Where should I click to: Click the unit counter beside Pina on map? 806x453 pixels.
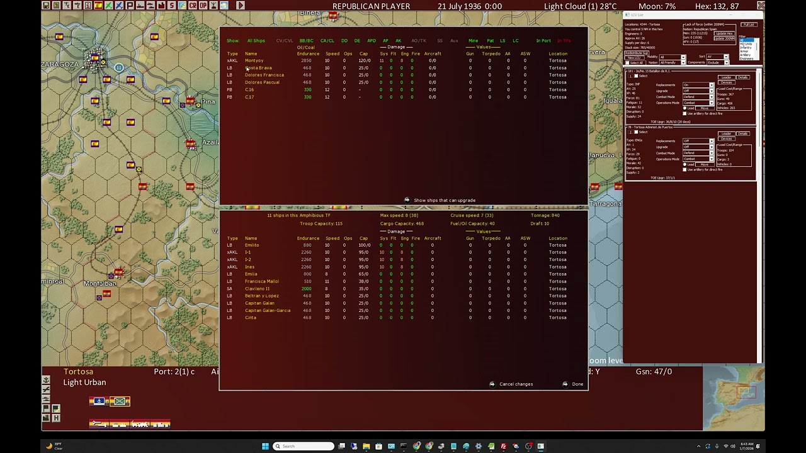point(190,101)
